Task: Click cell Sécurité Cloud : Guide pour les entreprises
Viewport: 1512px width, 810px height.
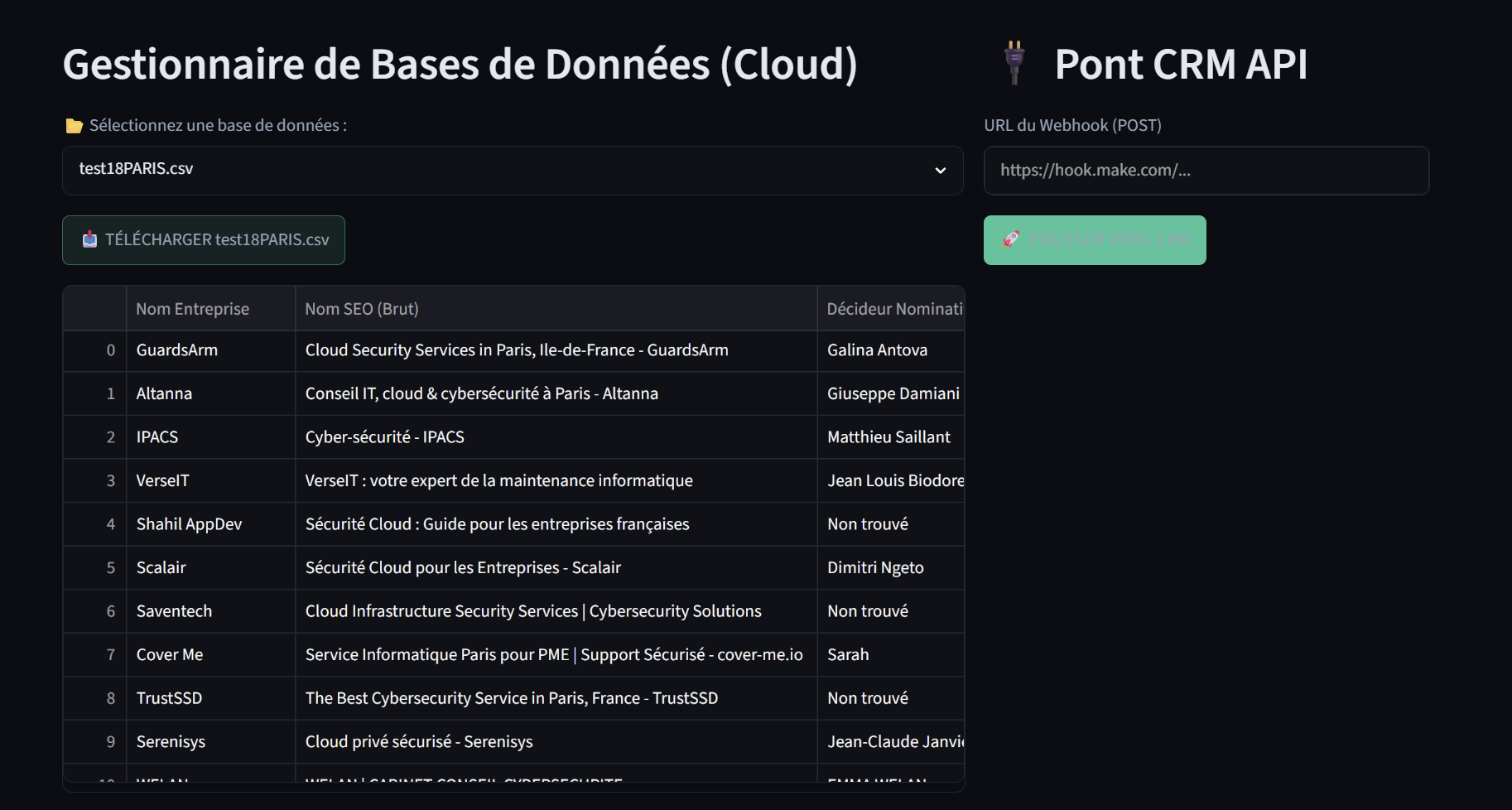Action: [556, 524]
